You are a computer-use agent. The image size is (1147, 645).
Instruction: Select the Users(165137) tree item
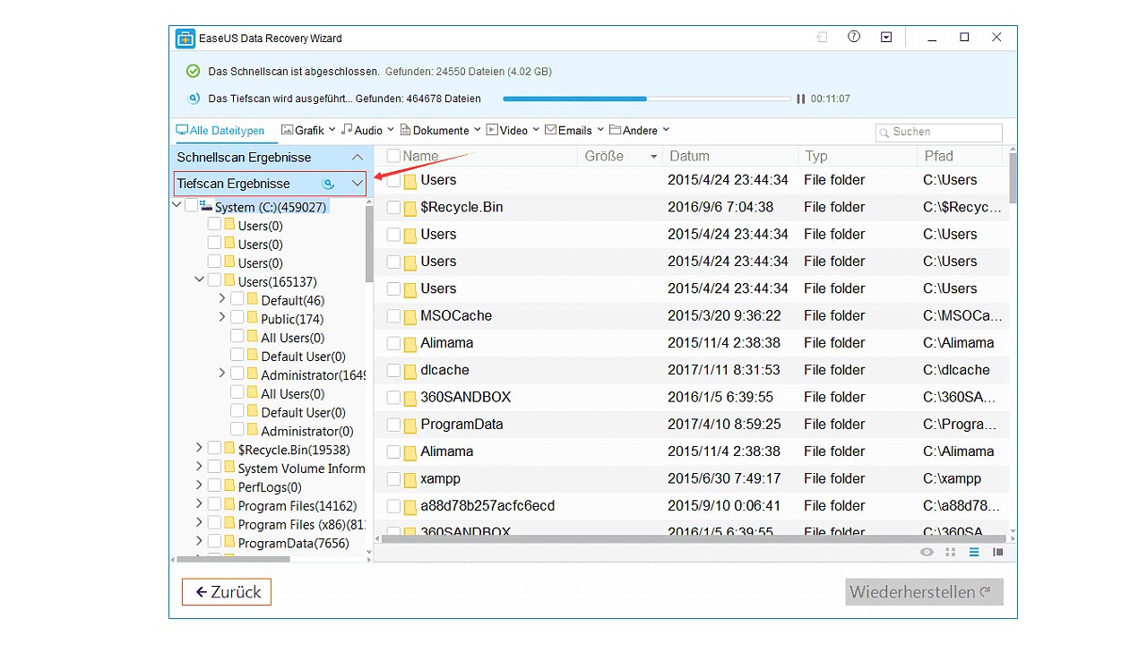coord(277,281)
